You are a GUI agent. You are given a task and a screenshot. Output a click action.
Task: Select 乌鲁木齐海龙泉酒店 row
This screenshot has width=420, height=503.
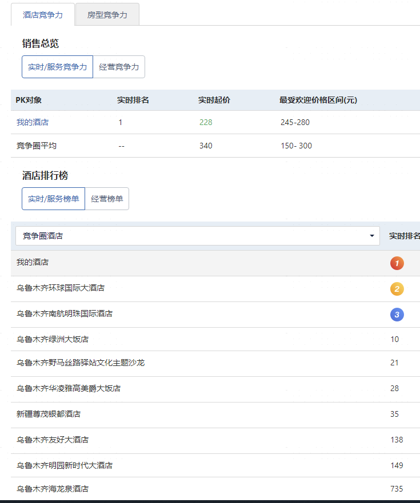coord(215,489)
